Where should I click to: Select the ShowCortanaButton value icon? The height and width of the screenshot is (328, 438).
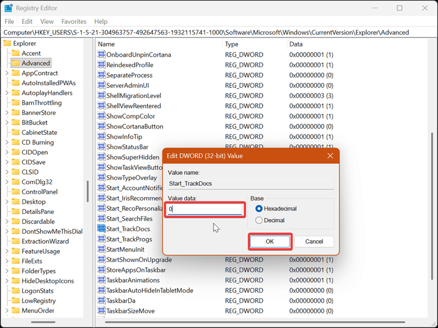(x=101, y=126)
